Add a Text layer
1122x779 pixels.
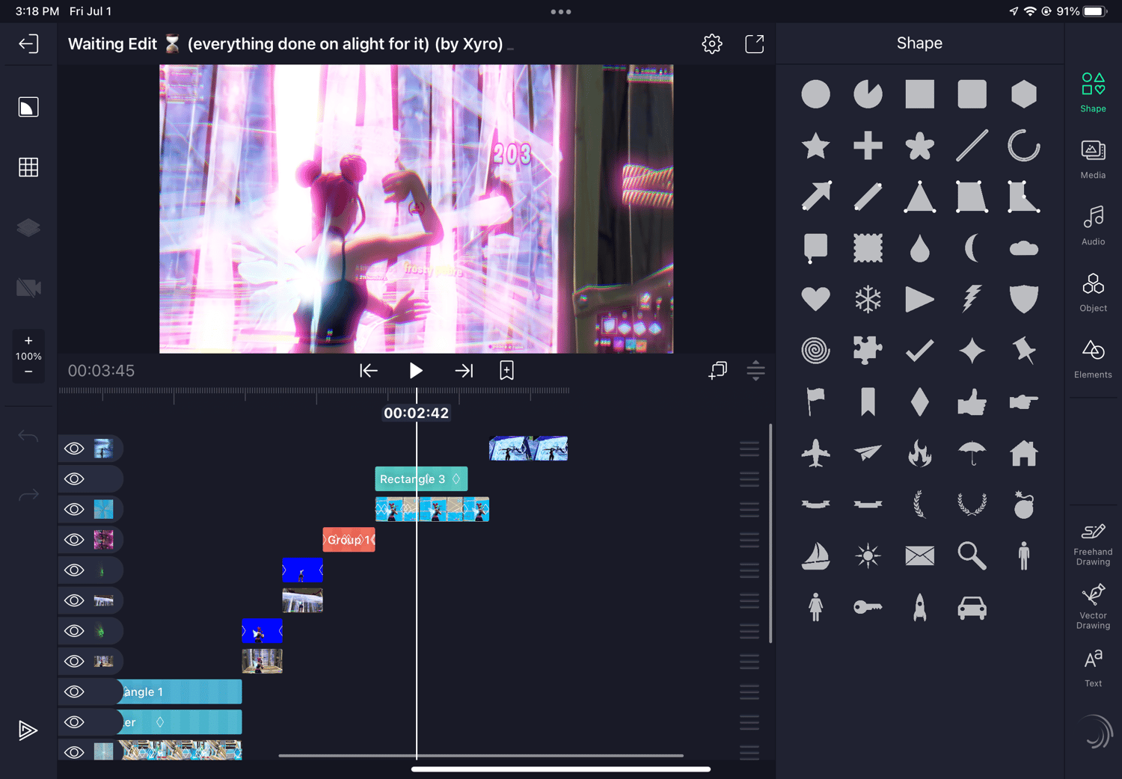pyautogui.click(x=1093, y=668)
